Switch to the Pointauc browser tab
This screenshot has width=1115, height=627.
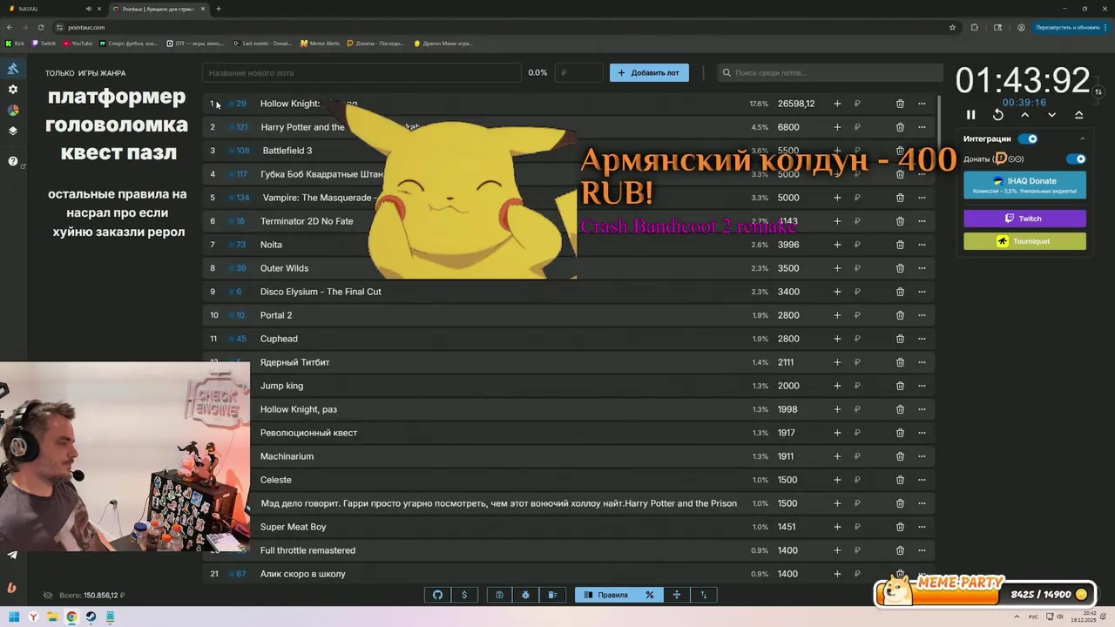[159, 9]
